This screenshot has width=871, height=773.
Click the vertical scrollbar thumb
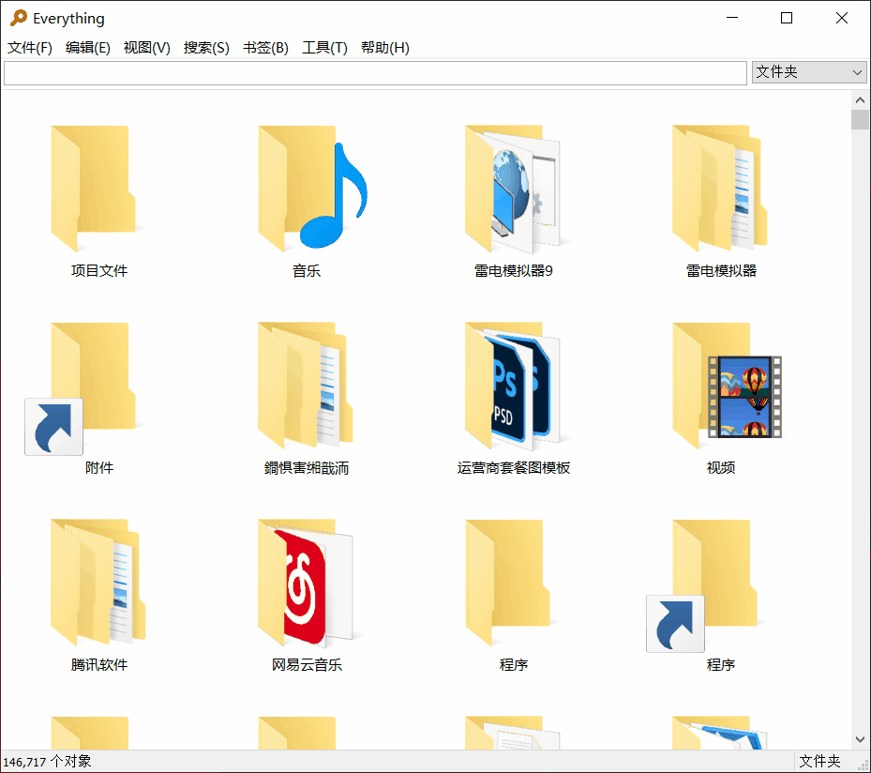click(860, 119)
